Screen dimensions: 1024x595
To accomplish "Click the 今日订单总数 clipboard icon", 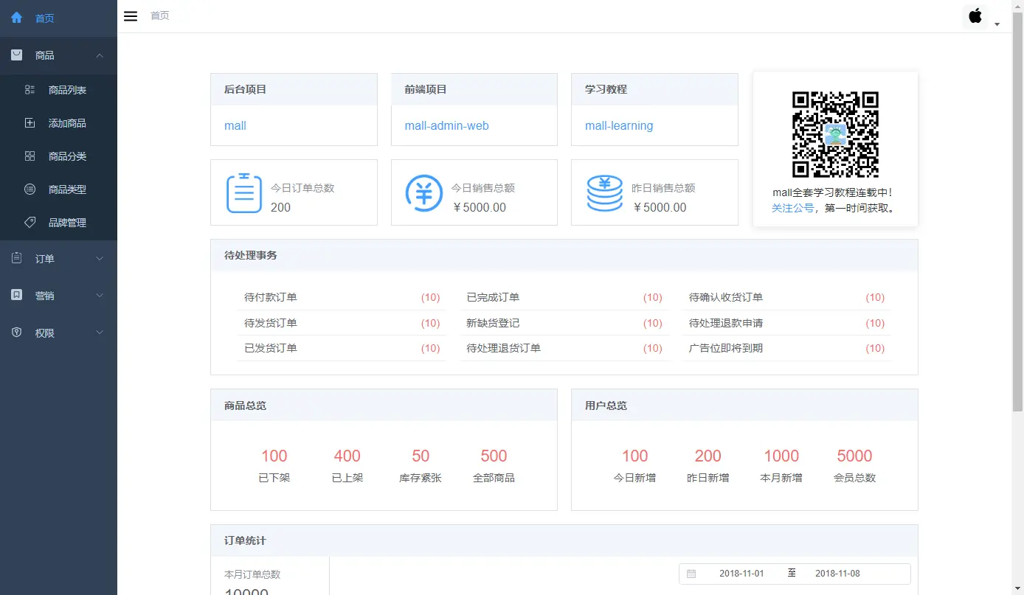I will point(244,193).
